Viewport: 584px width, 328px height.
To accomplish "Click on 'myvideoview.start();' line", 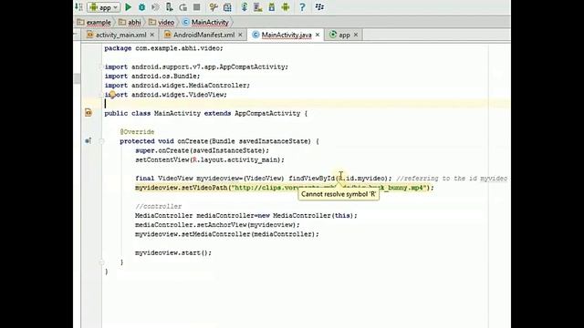I will pyautogui.click(x=173, y=253).
